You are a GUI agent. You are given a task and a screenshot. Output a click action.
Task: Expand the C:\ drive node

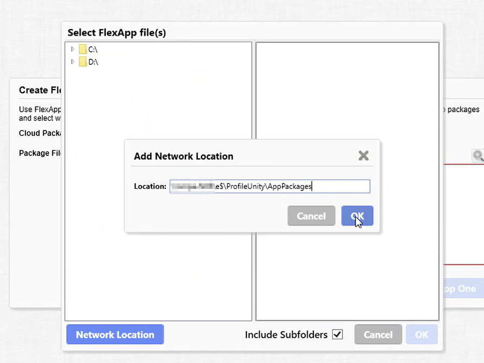[73, 49]
